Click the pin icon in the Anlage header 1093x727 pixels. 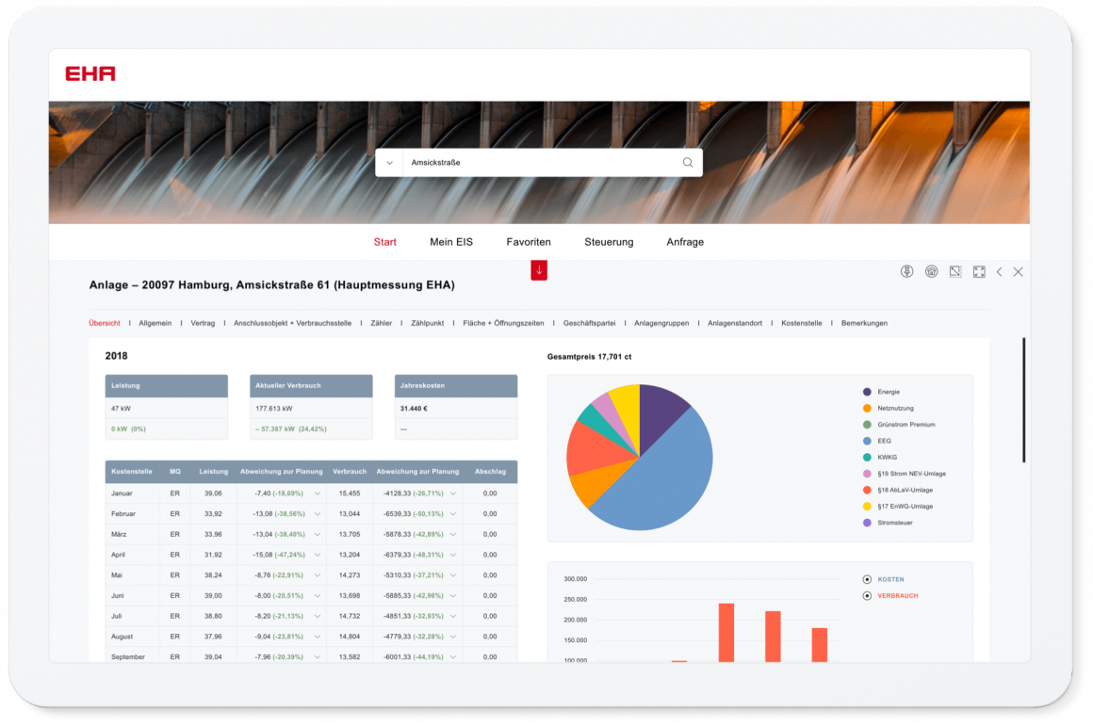907,272
